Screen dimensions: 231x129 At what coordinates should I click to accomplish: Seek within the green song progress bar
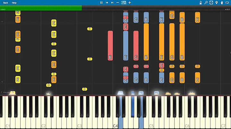(41, 8)
